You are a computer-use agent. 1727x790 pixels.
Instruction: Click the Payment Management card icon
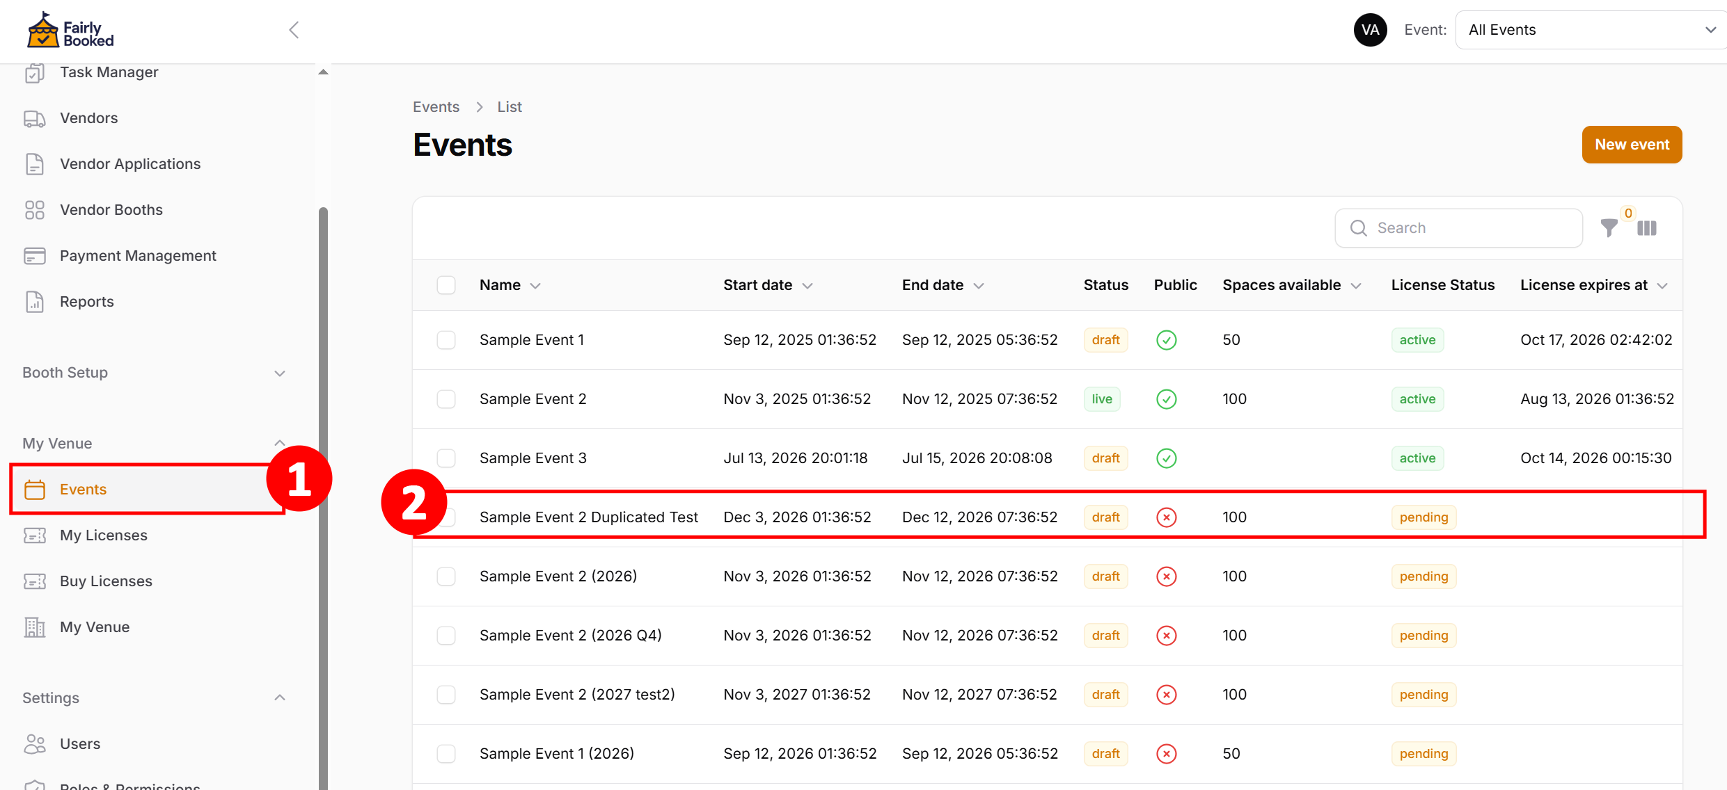click(34, 256)
